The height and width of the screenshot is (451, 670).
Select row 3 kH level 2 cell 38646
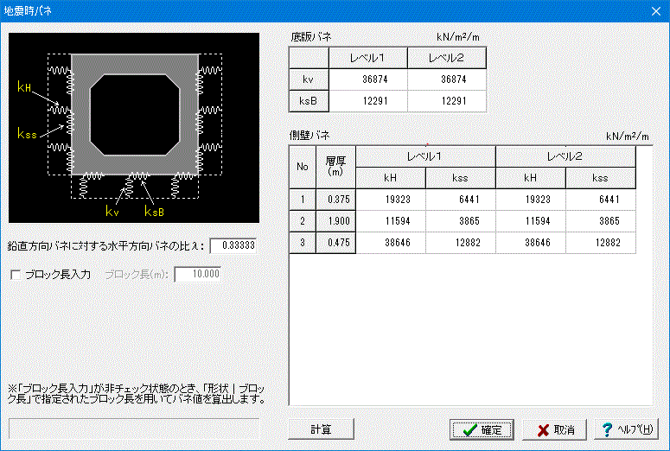pyautogui.click(x=531, y=243)
